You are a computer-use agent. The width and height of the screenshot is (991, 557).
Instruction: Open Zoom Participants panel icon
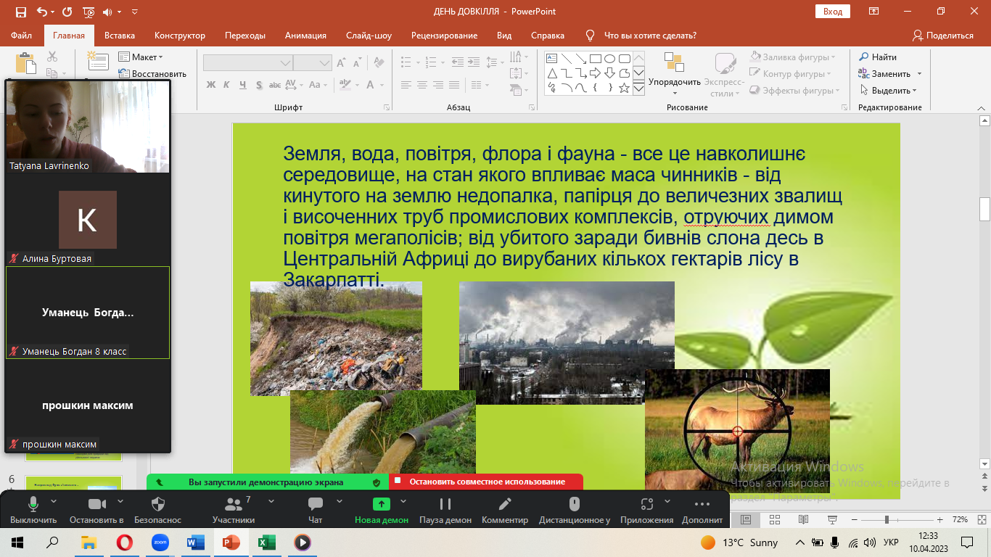234,505
